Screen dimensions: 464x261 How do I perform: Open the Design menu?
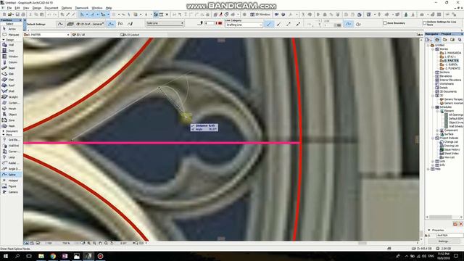click(x=37, y=8)
